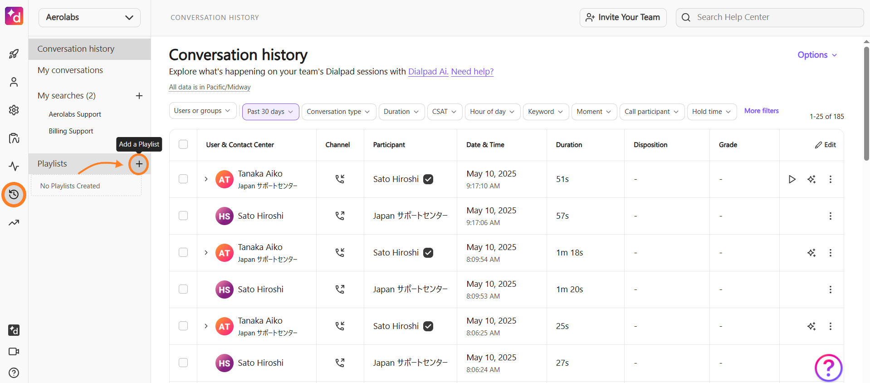The width and height of the screenshot is (870, 383).
Task: Open more options for the 9:17:10 AM call
Action: click(831, 179)
